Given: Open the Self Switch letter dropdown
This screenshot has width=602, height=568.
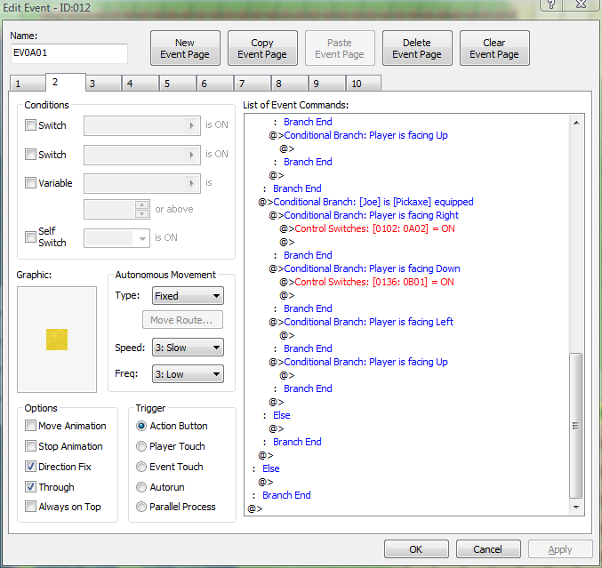Looking at the screenshot, I should pyautogui.click(x=116, y=238).
